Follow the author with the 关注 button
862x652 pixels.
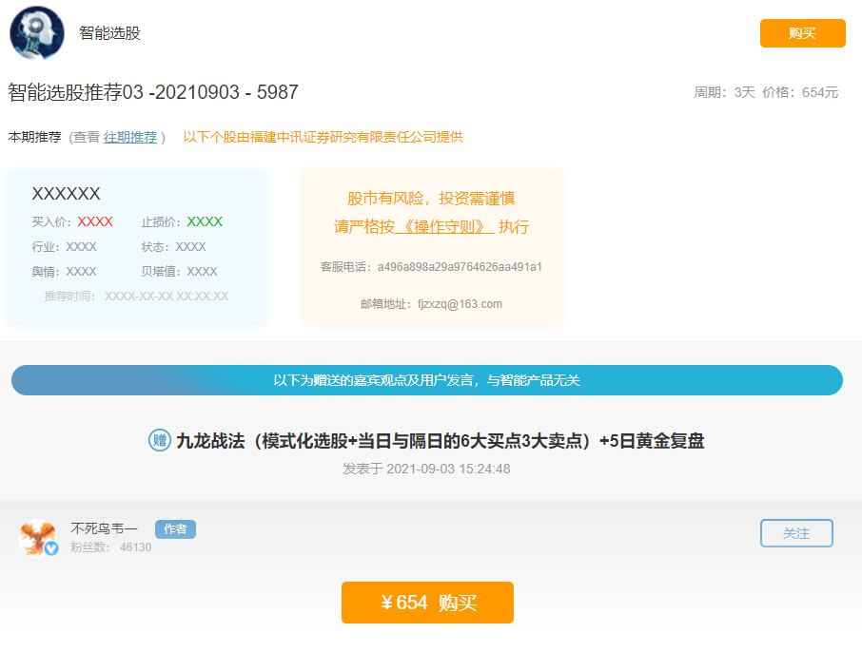click(x=796, y=533)
